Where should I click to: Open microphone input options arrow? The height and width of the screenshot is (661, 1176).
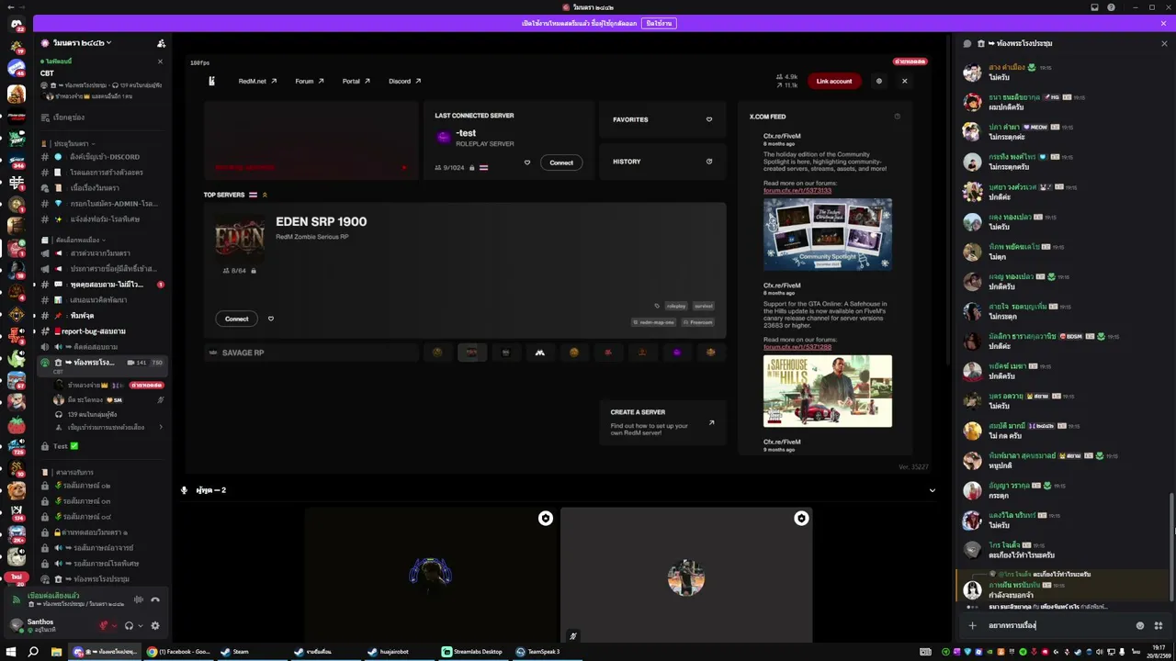tap(114, 625)
